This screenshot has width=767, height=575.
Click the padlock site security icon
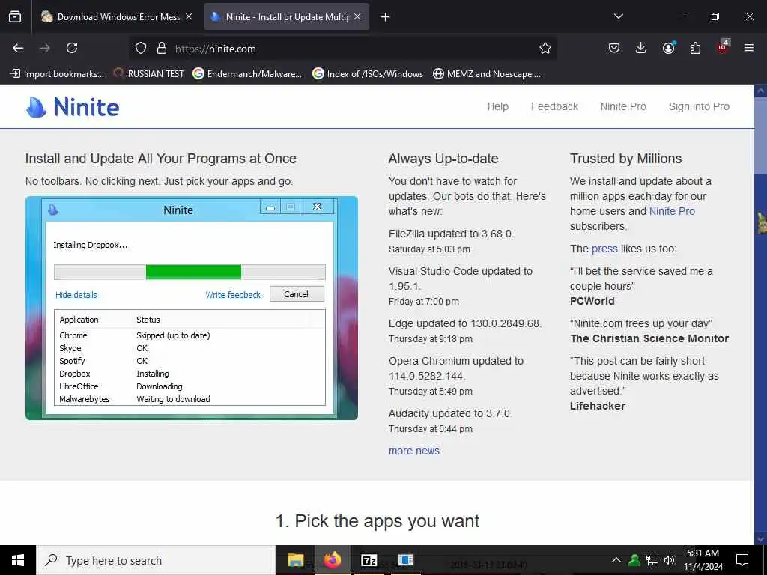(x=162, y=49)
